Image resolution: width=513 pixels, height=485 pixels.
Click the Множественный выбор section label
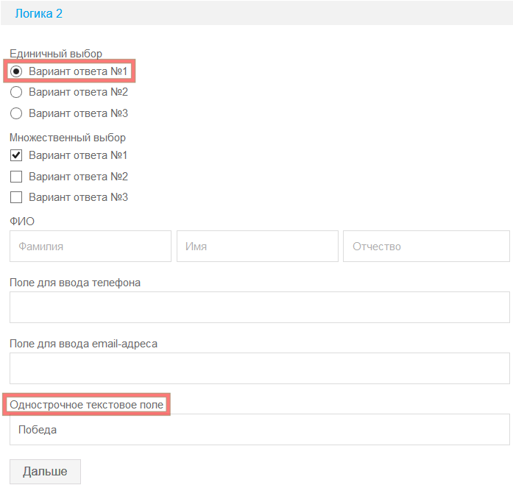[68, 138]
